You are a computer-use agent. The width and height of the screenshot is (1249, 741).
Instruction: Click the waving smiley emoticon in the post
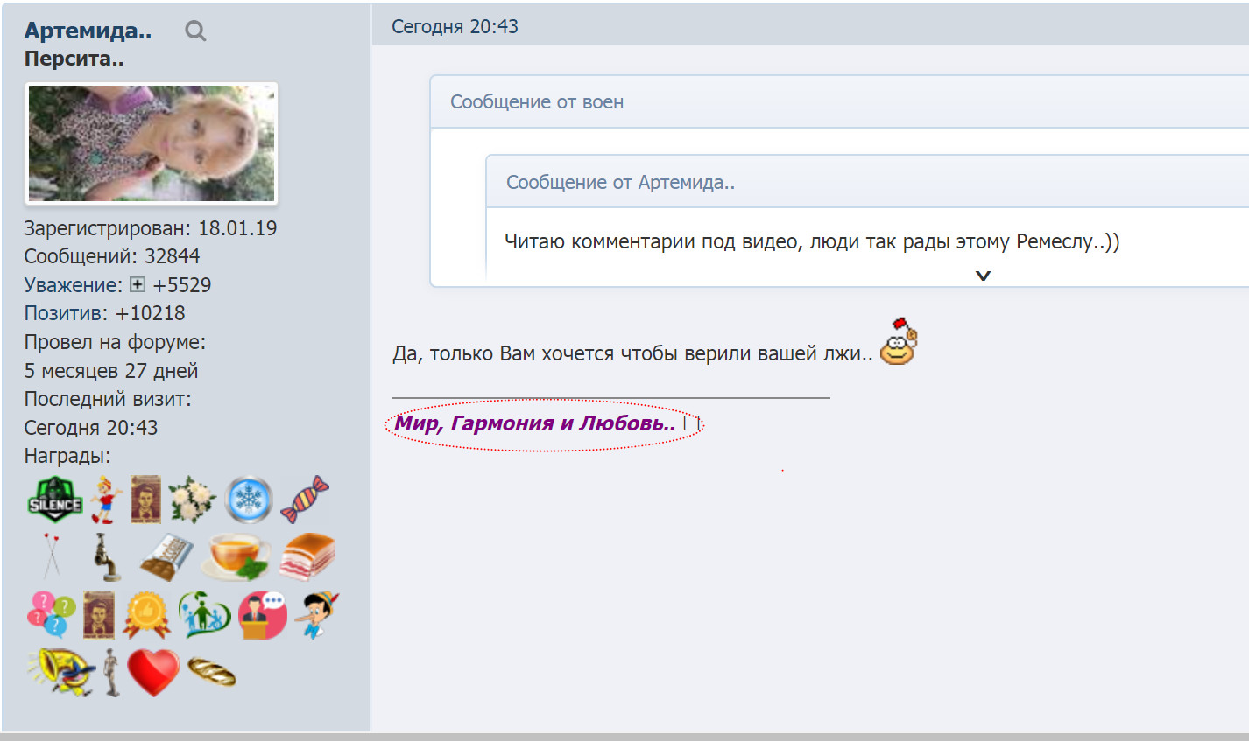[x=899, y=342]
